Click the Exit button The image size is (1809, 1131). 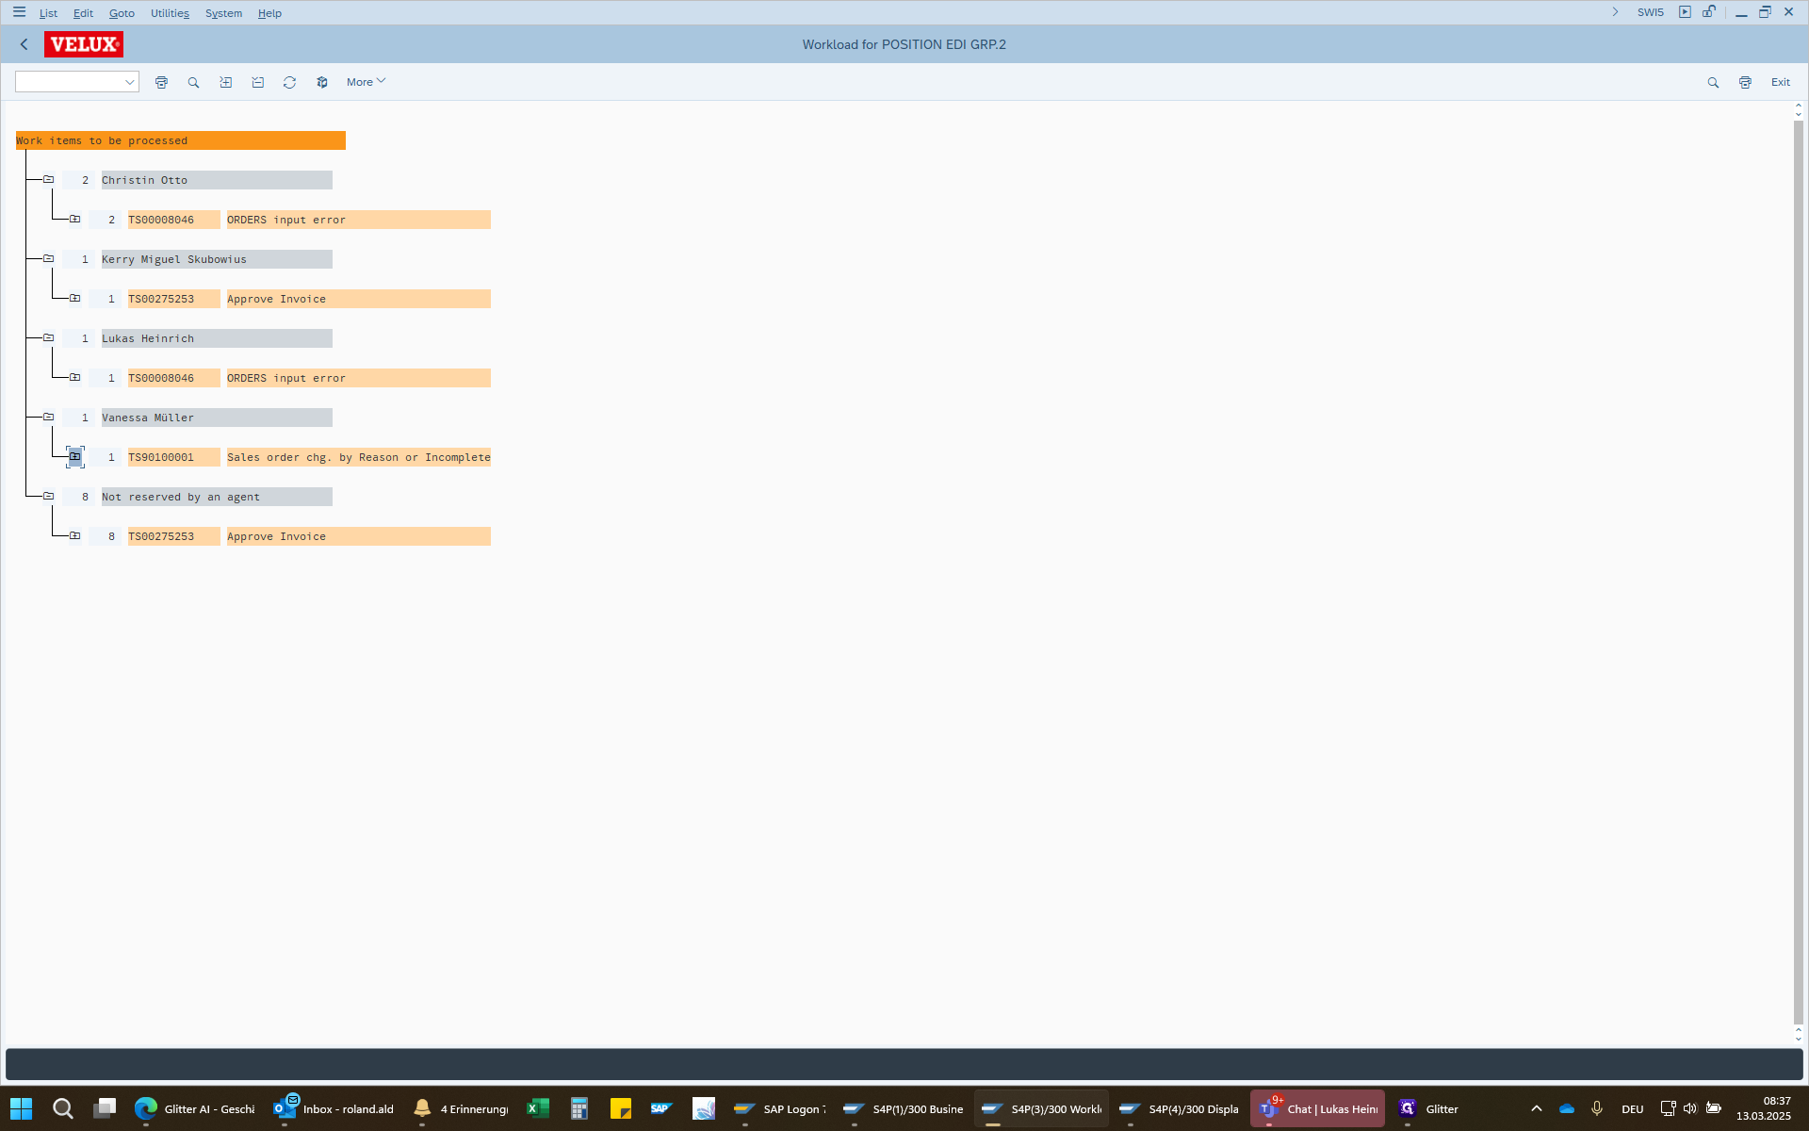pyautogui.click(x=1780, y=82)
